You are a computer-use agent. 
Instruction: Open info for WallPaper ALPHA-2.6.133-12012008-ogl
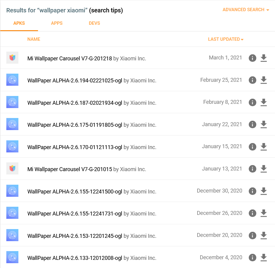[x=252, y=258]
